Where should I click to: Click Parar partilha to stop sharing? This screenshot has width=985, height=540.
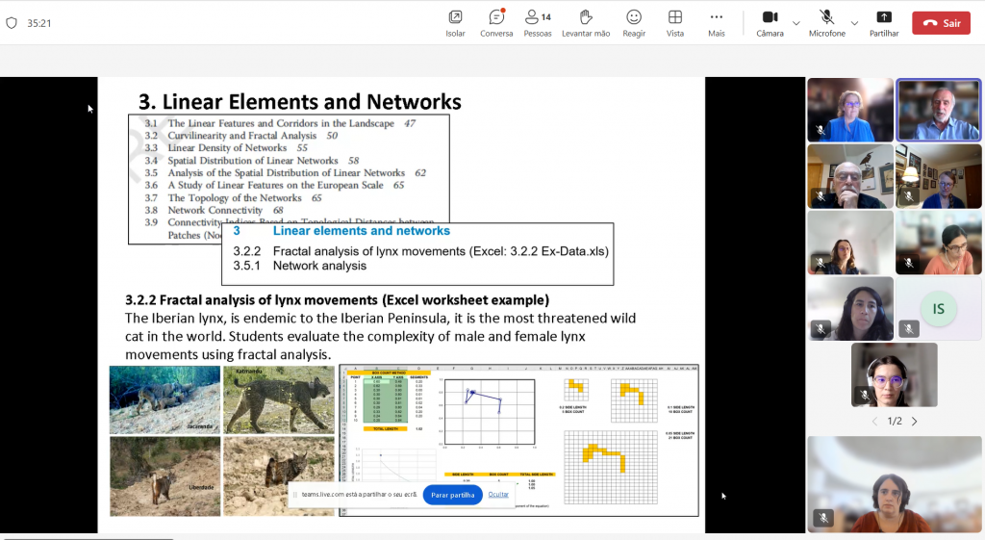coord(452,494)
